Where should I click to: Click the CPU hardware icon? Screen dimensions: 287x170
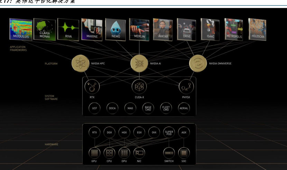point(110,153)
